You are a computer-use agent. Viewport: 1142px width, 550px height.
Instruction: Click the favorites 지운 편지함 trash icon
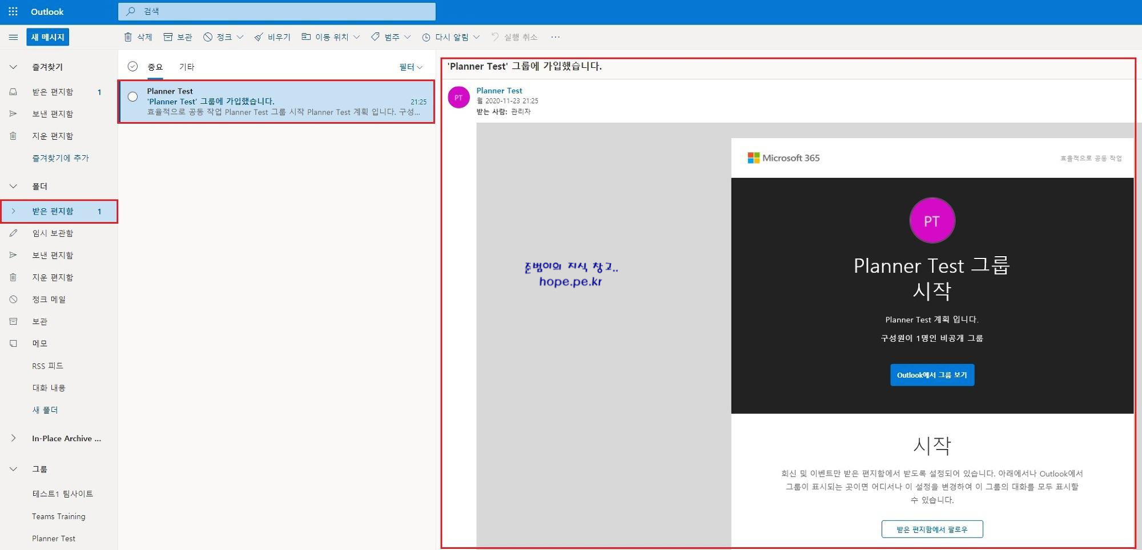pyautogui.click(x=13, y=136)
